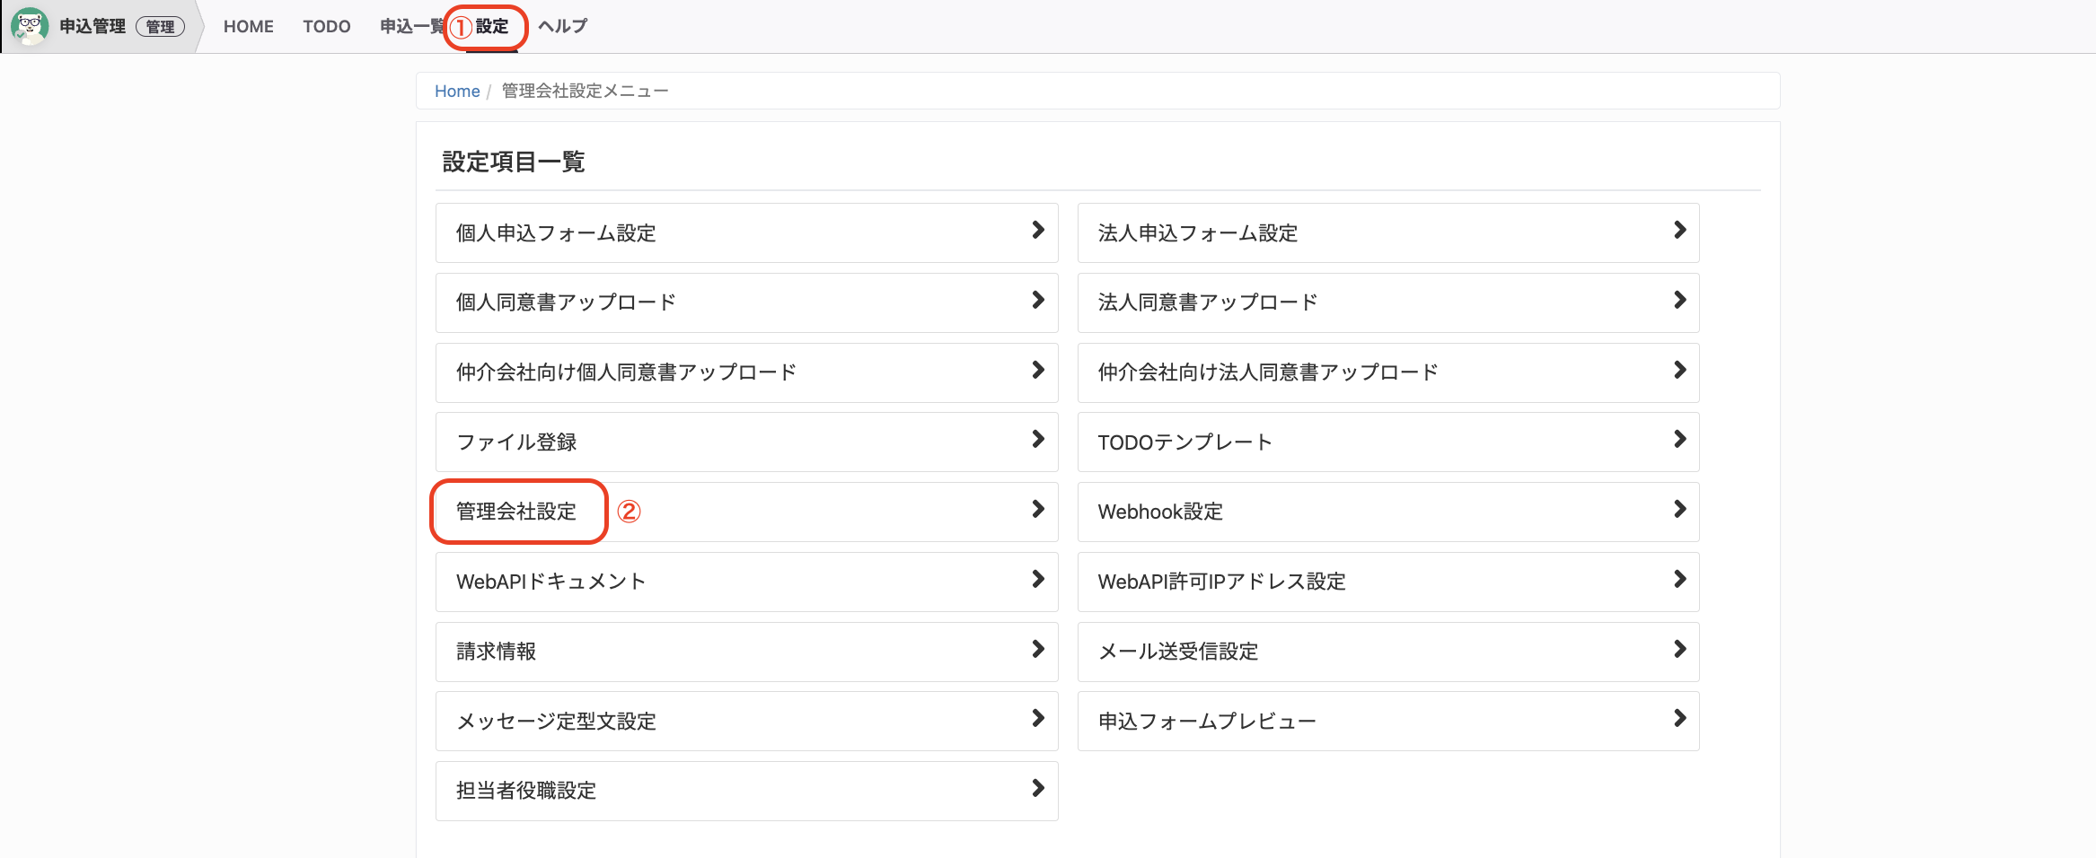Viewport: 2096px width, 858px height.
Task: Click the chevron on メッセージ定型文設定 row
Action: click(1038, 719)
